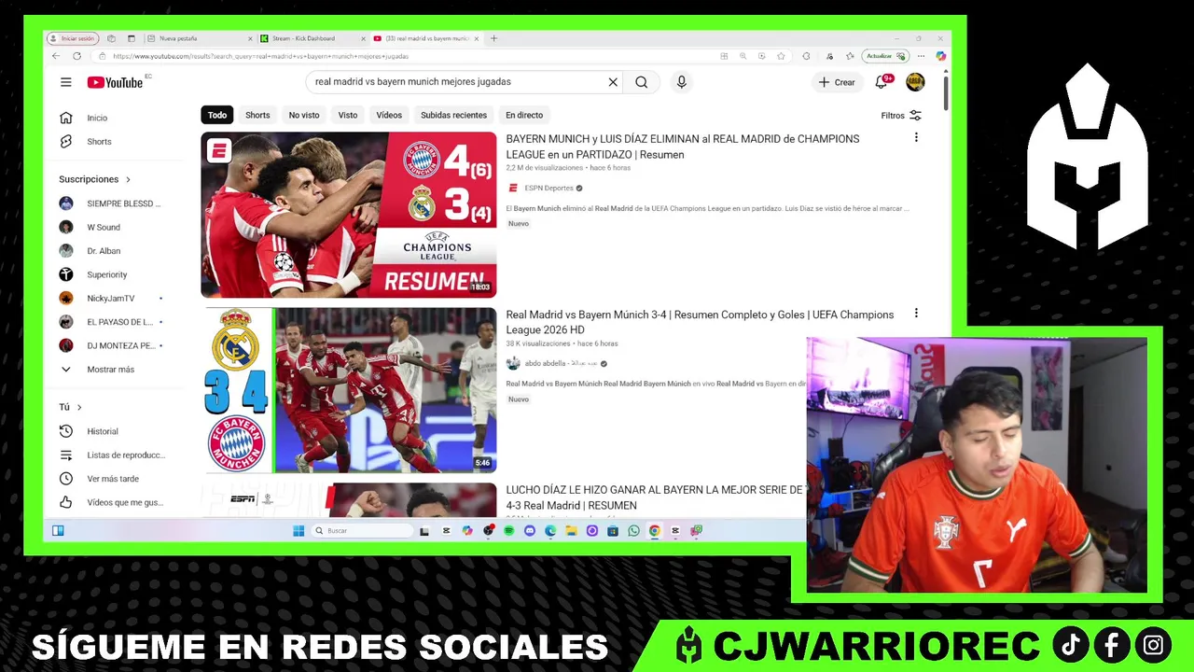Image resolution: width=1194 pixels, height=672 pixels.
Task: Open ESPN Deportes channel link
Action: click(x=548, y=189)
